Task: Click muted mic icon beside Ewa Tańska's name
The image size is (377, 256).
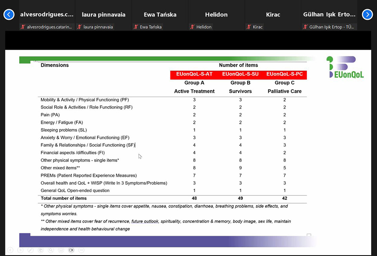Action: point(136,27)
